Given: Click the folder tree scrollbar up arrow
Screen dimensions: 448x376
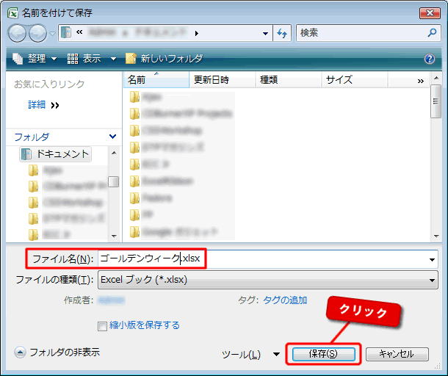Looking at the screenshot, I should 114,153.
